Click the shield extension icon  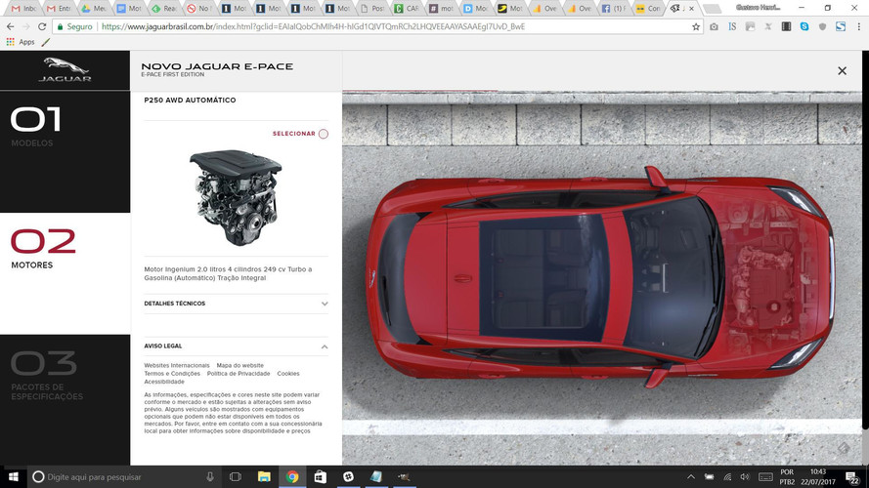(822, 26)
